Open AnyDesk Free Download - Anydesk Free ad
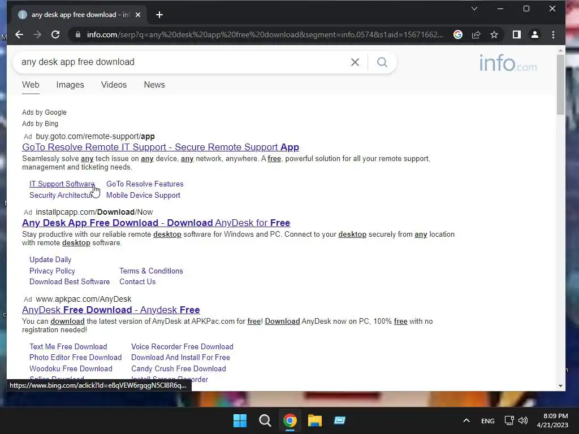579x434 pixels. point(111,310)
